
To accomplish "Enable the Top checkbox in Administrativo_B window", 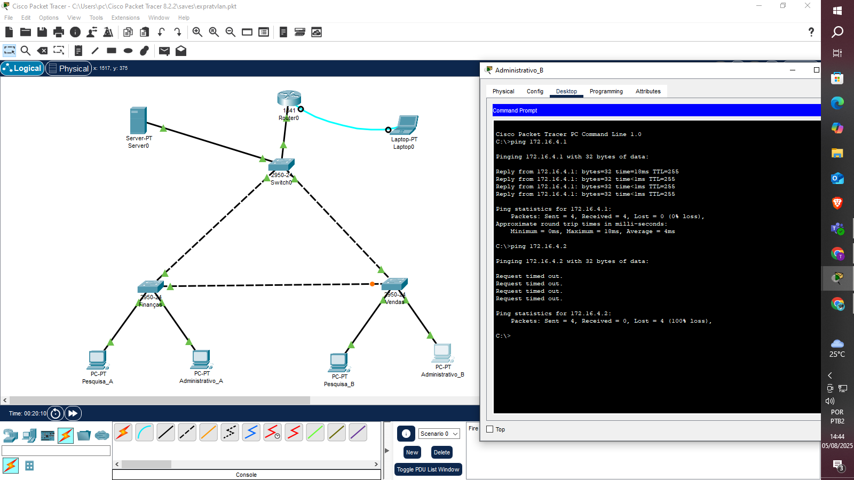I will (490, 429).
